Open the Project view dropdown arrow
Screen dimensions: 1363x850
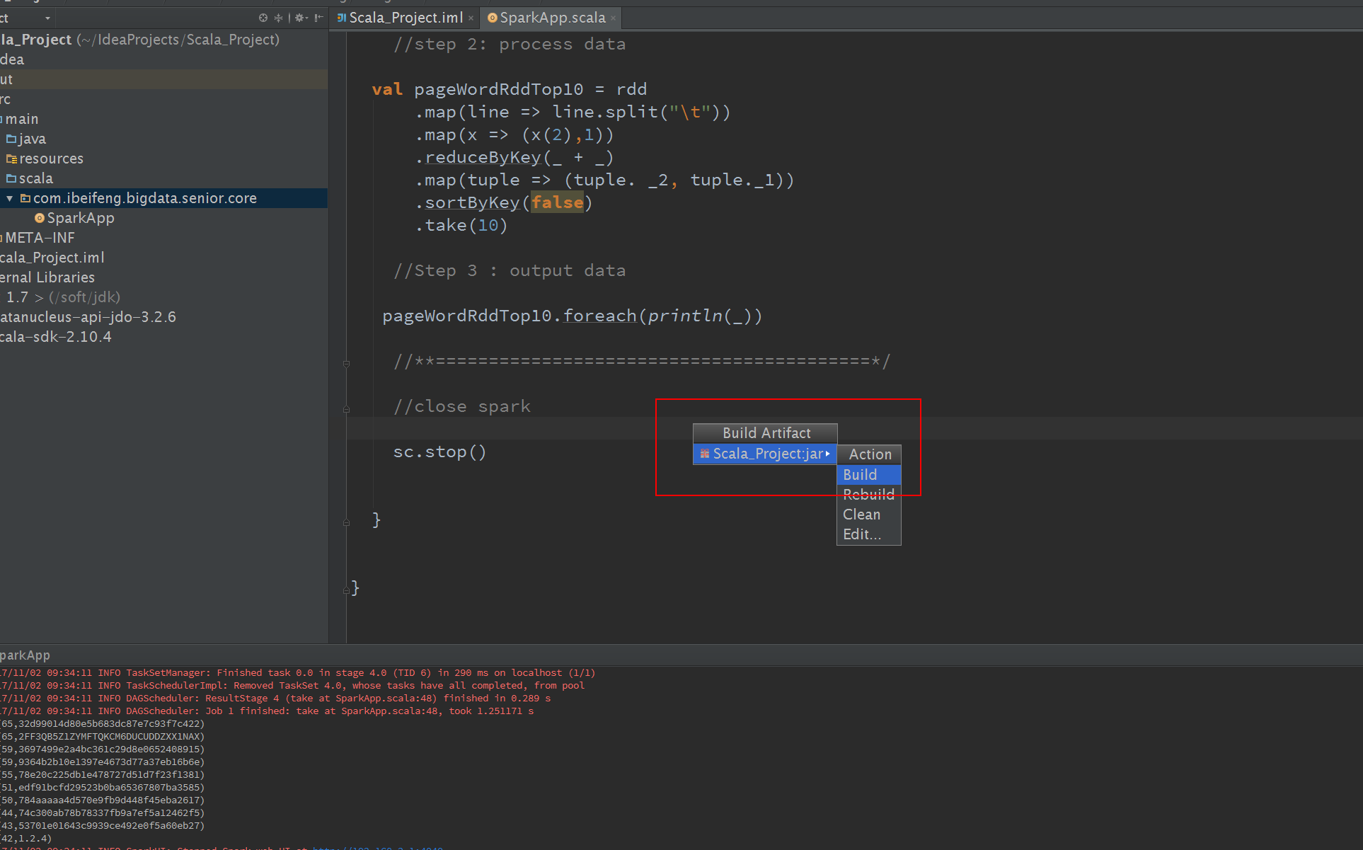[x=47, y=18]
